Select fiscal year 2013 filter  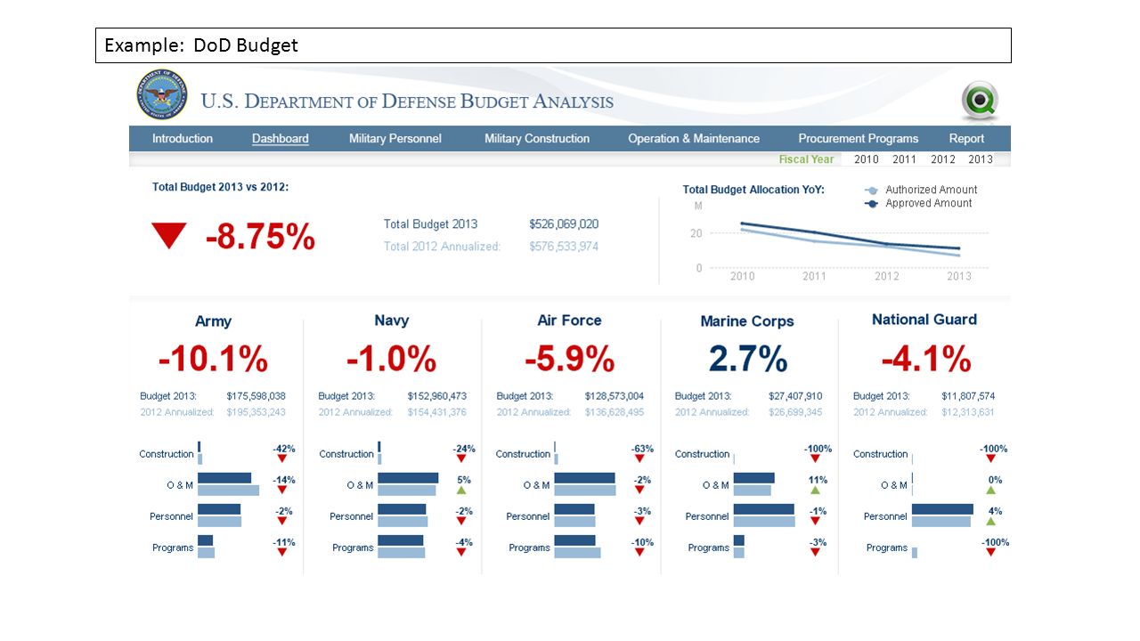click(981, 159)
